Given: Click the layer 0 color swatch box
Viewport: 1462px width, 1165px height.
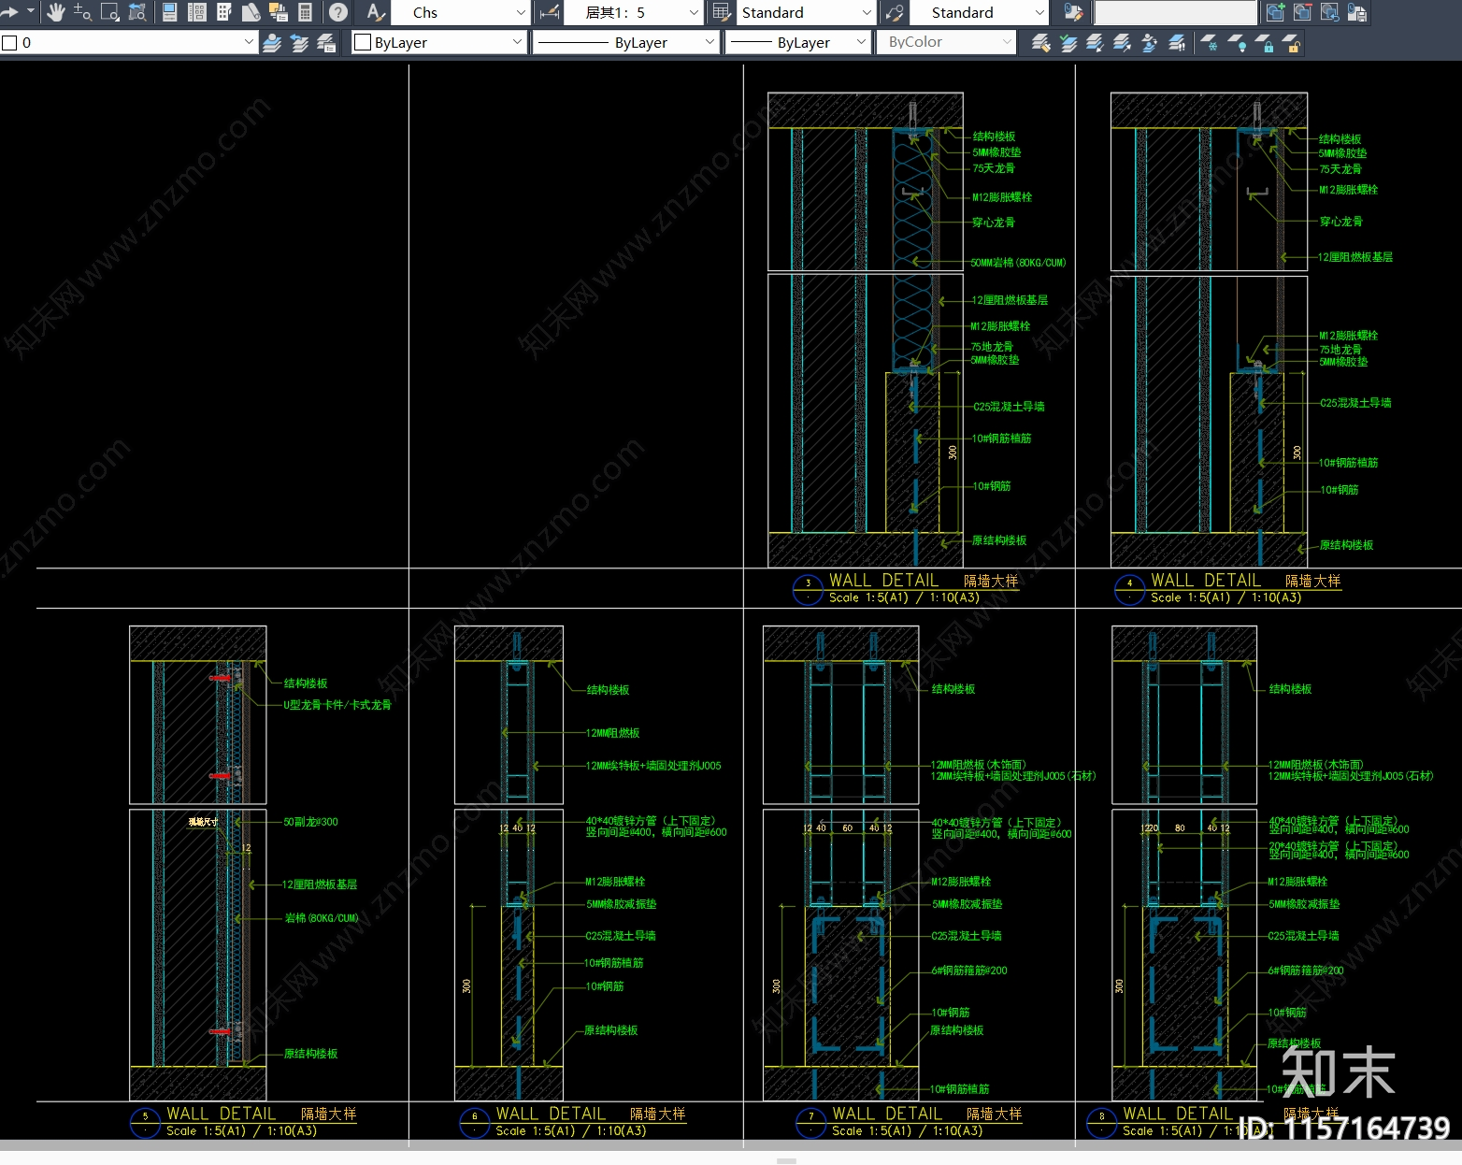Looking at the screenshot, I should tap(9, 43).
